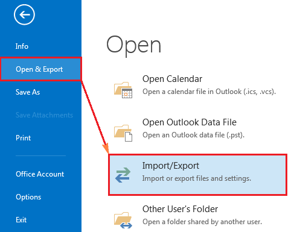Click Exit in the sidebar
297x232 pixels.
click(x=21, y=220)
